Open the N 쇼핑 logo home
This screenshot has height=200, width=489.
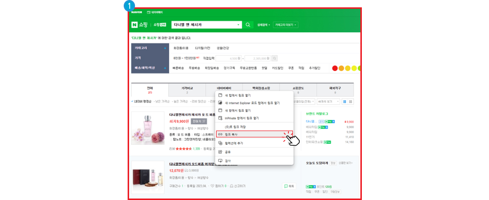(140, 24)
